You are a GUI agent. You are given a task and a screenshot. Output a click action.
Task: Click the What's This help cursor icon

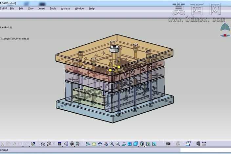coord(33,144)
